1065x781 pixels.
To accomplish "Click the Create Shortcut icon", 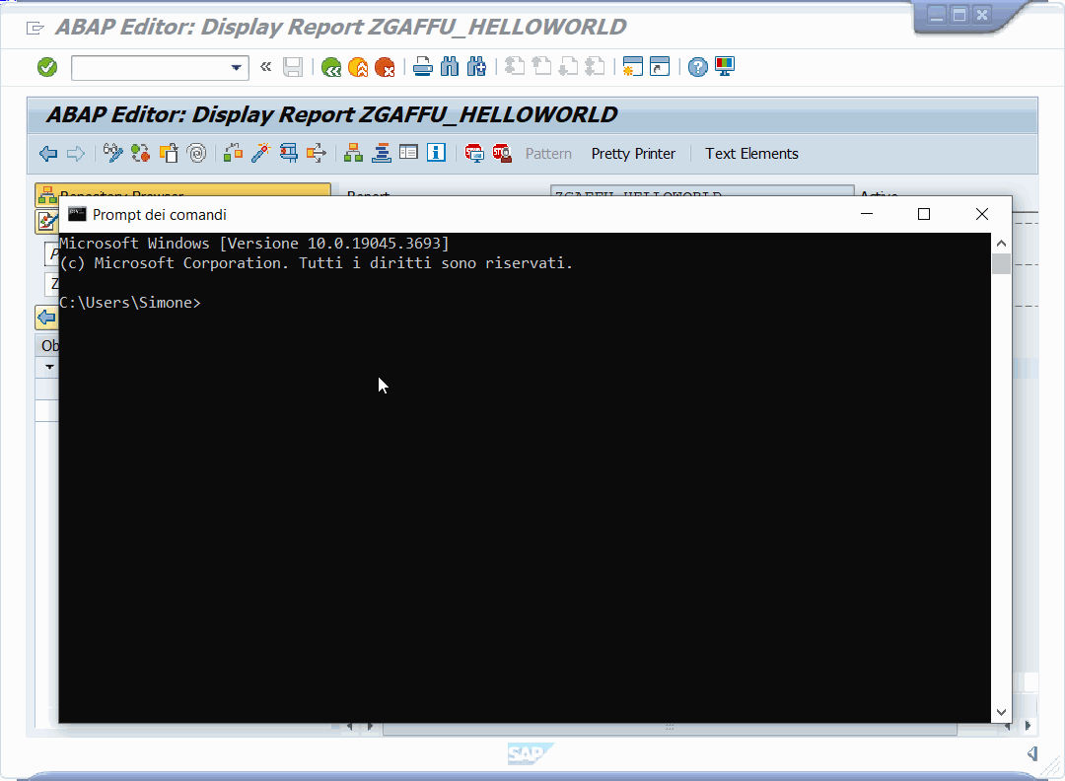I will click(x=660, y=66).
